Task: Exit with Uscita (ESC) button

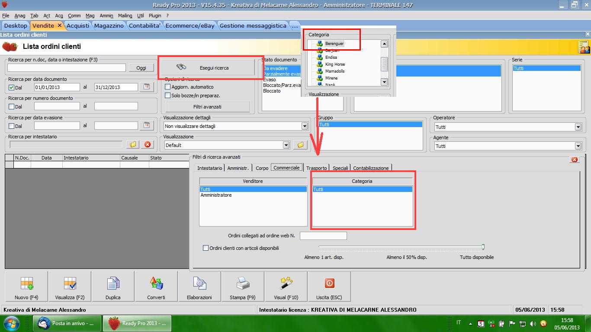Action: pyautogui.click(x=329, y=286)
